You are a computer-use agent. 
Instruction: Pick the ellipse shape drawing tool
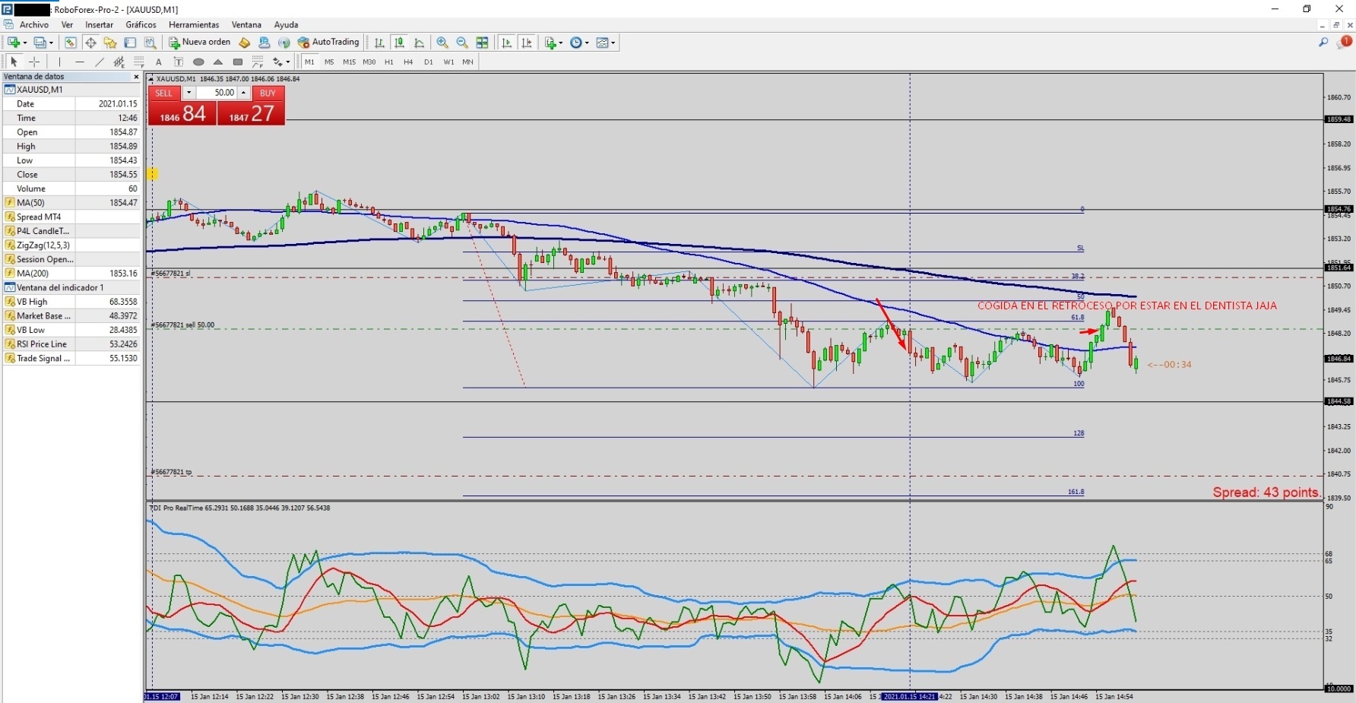(x=198, y=62)
